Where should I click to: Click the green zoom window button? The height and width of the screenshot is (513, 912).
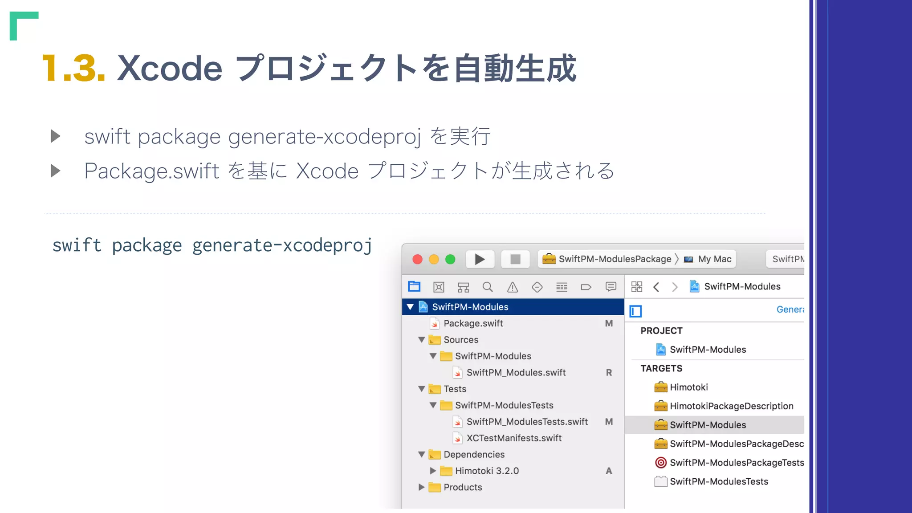(x=450, y=259)
